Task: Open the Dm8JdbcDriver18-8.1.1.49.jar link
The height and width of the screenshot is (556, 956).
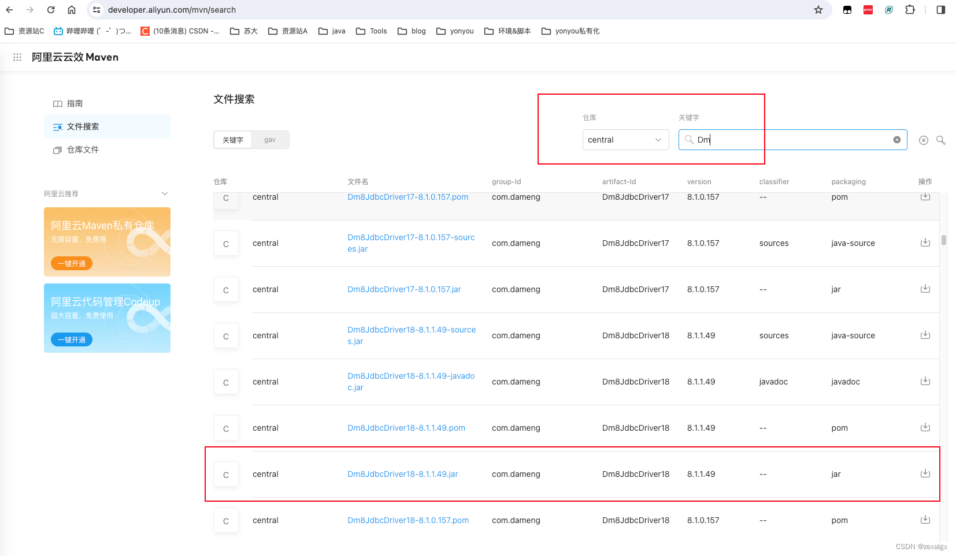Action: click(403, 474)
